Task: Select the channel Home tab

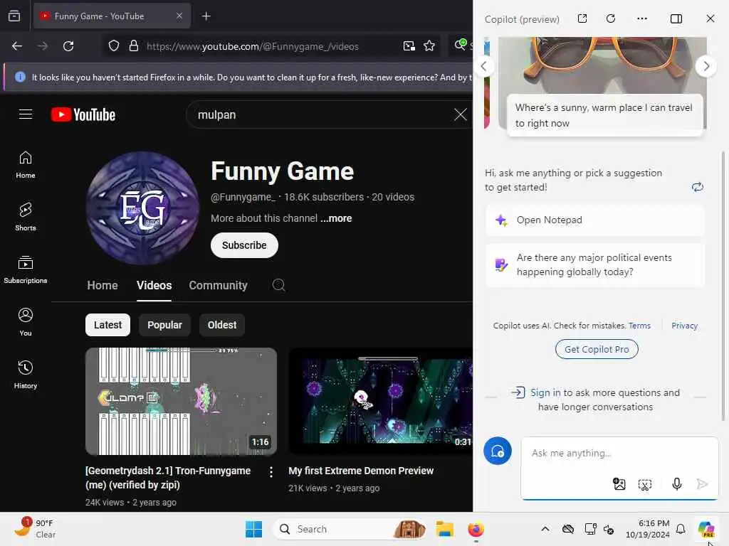Action: coord(103,285)
